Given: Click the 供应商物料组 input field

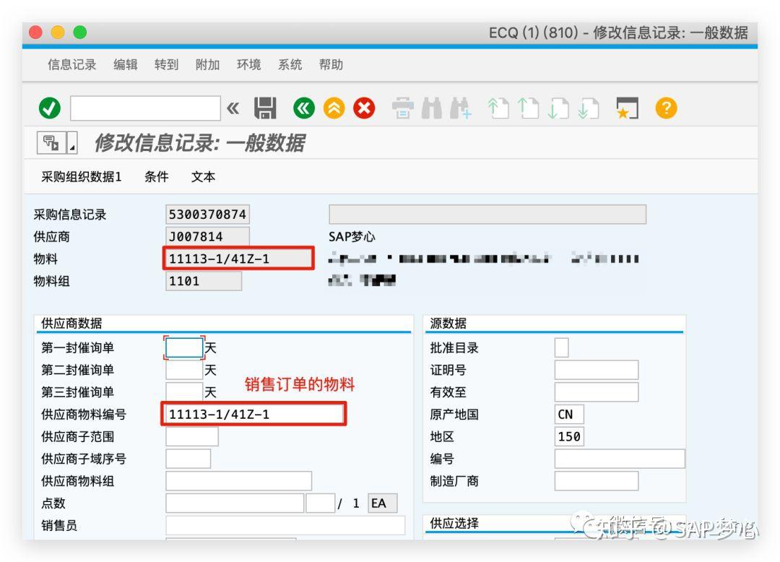Looking at the screenshot, I should point(239,481).
